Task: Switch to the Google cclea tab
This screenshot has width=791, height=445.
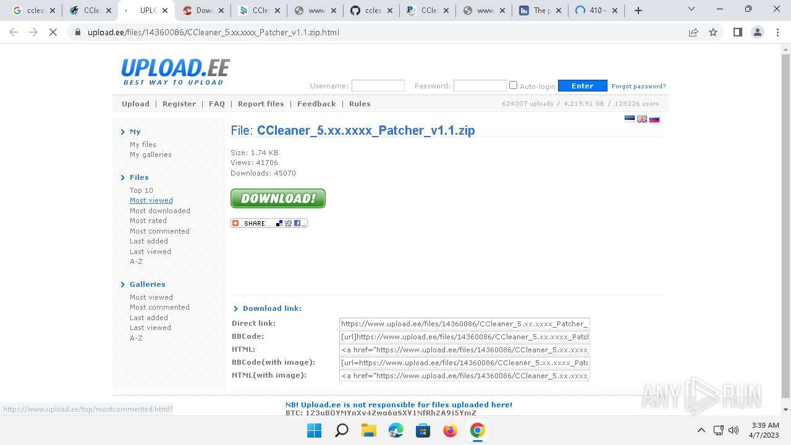Action: [x=35, y=11]
